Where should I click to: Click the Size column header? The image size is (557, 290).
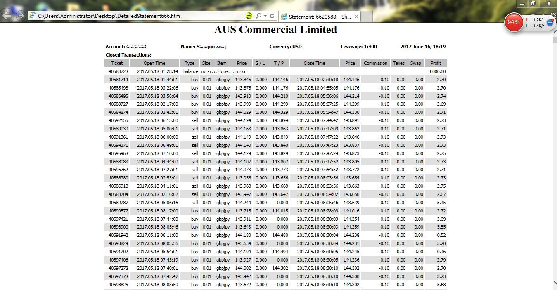point(206,63)
